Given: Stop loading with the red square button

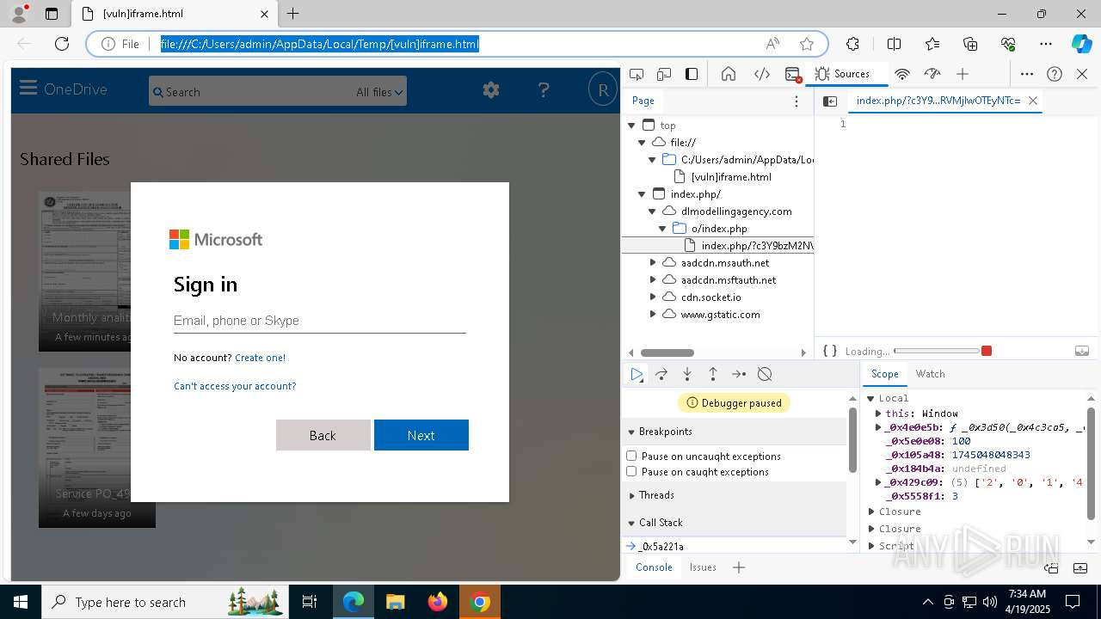Looking at the screenshot, I should (x=987, y=351).
